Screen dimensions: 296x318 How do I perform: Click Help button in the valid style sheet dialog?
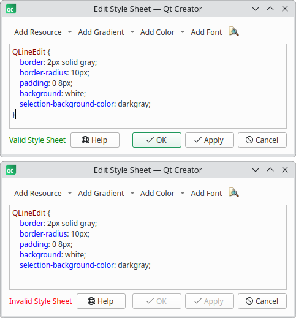click(x=95, y=140)
